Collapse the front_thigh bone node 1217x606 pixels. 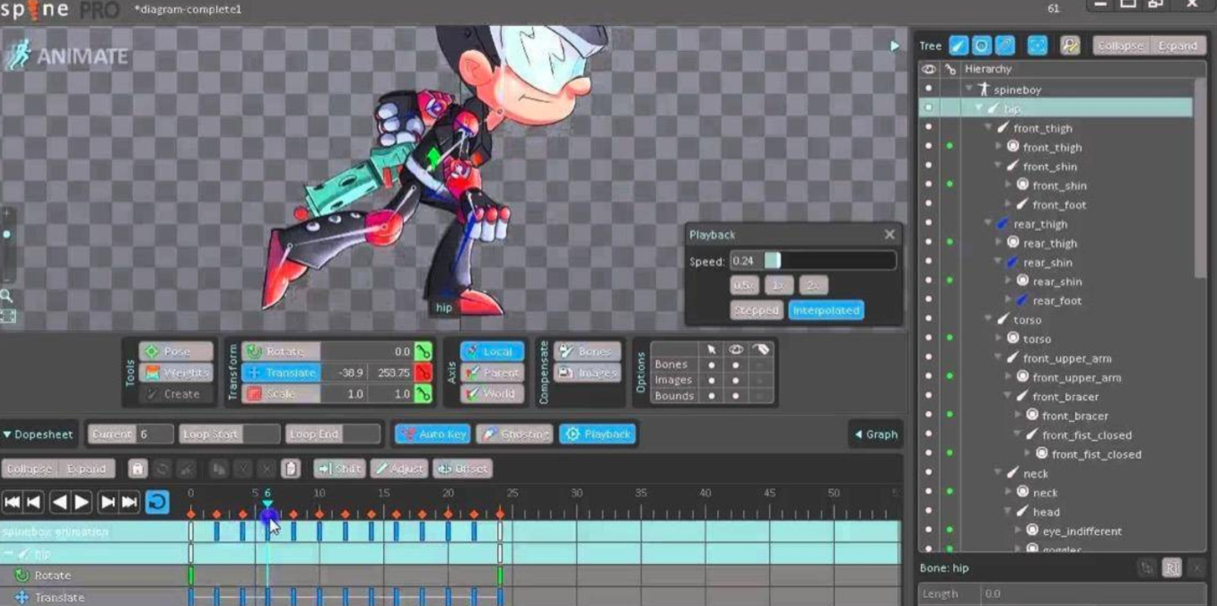click(988, 128)
